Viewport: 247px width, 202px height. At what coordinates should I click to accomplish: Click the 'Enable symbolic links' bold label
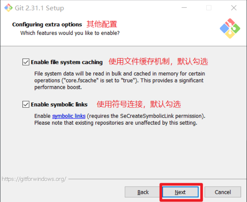(x=59, y=104)
